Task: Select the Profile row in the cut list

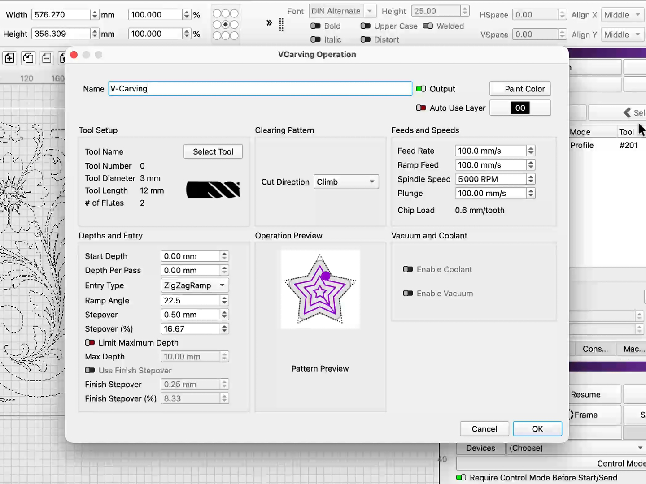Action: click(x=607, y=145)
